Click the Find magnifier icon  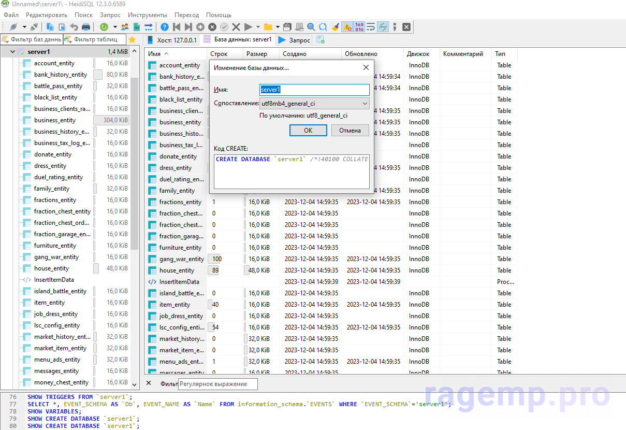tap(311, 27)
